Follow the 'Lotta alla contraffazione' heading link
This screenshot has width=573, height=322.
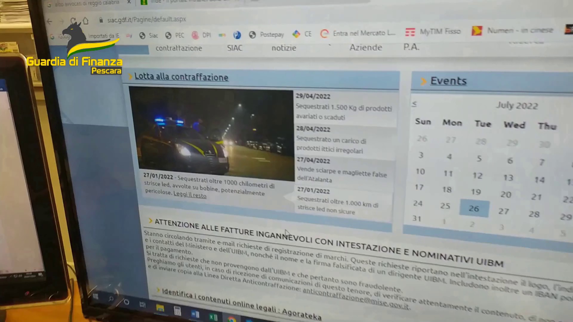tap(181, 77)
